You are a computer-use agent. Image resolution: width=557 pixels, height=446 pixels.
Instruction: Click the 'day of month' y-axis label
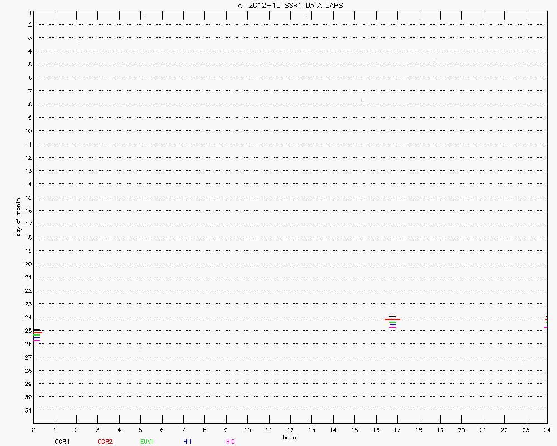click(x=18, y=217)
